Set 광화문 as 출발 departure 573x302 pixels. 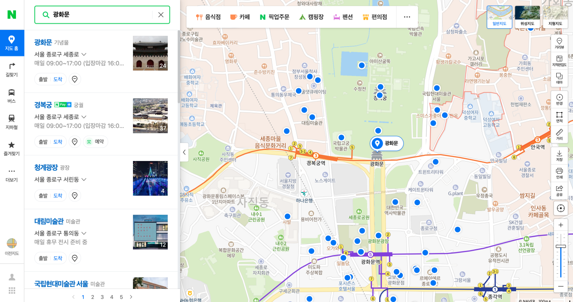click(43, 79)
